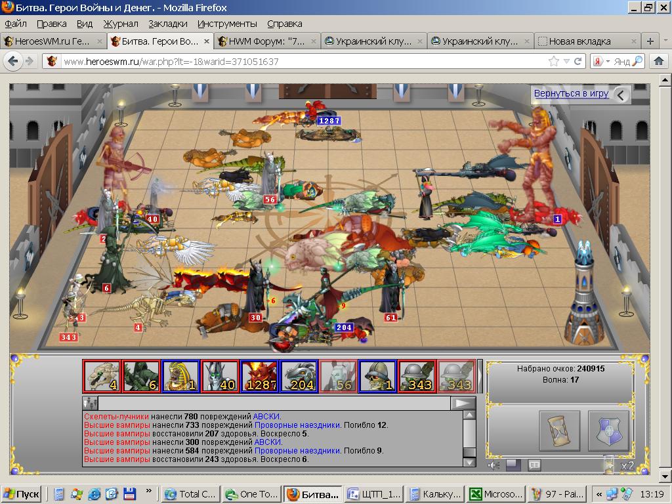Screen dimensions: 672x504
Task: Click 'Скелеты-лучники' in the battle log
Action: point(116,417)
